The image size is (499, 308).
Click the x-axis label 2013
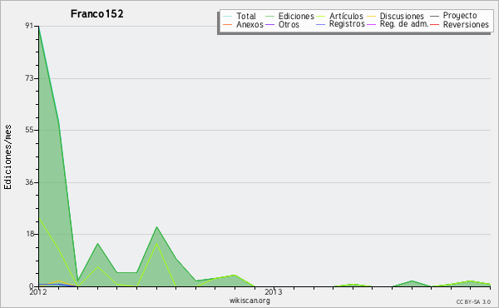click(274, 292)
